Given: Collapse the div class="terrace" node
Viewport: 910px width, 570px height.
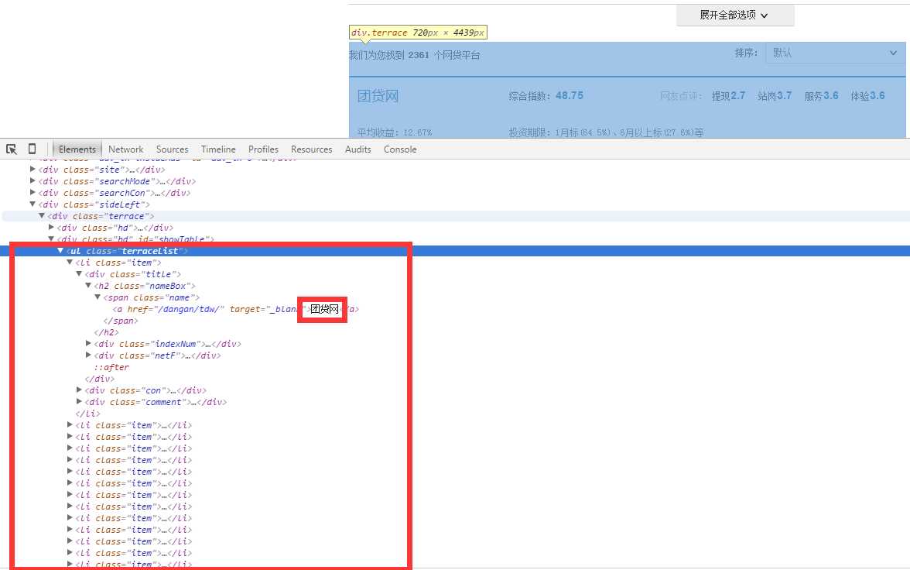Looking at the screenshot, I should pyautogui.click(x=42, y=215).
